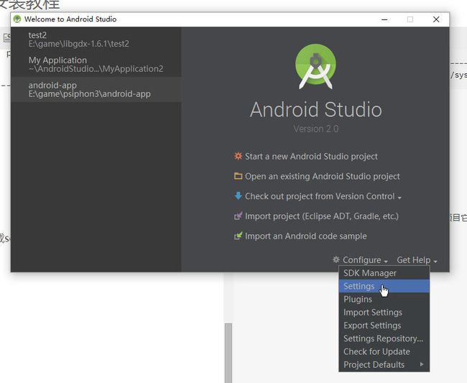Click the Import project arrow icon
The height and width of the screenshot is (383, 467).
(x=238, y=216)
